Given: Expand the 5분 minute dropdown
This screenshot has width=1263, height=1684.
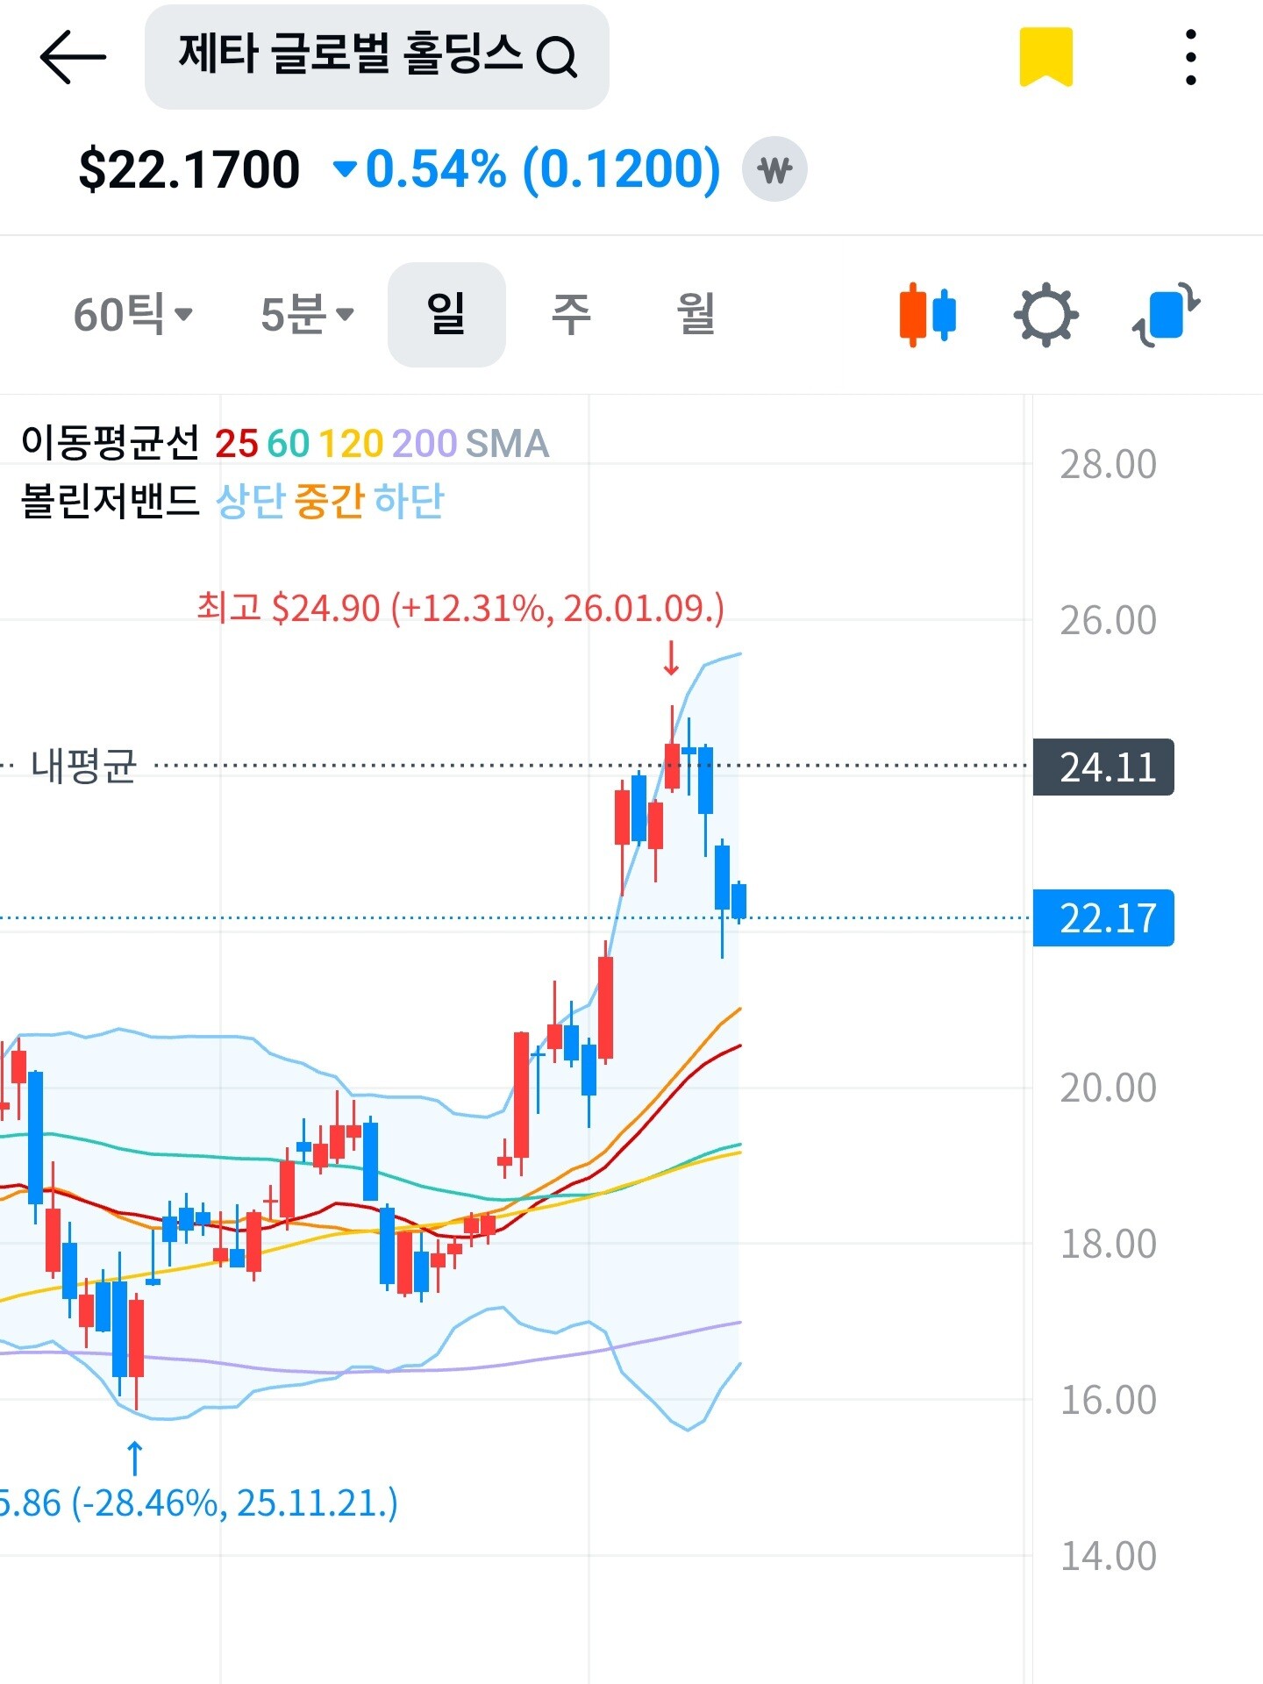Looking at the screenshot, I should (307, 314).
